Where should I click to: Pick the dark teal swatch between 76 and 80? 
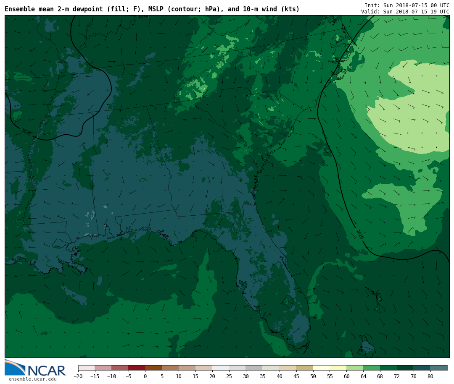click(422, 368)
